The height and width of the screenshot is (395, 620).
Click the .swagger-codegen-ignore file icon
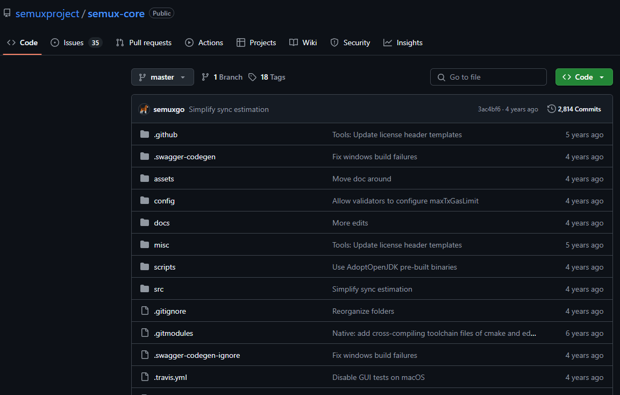[145, 355]
